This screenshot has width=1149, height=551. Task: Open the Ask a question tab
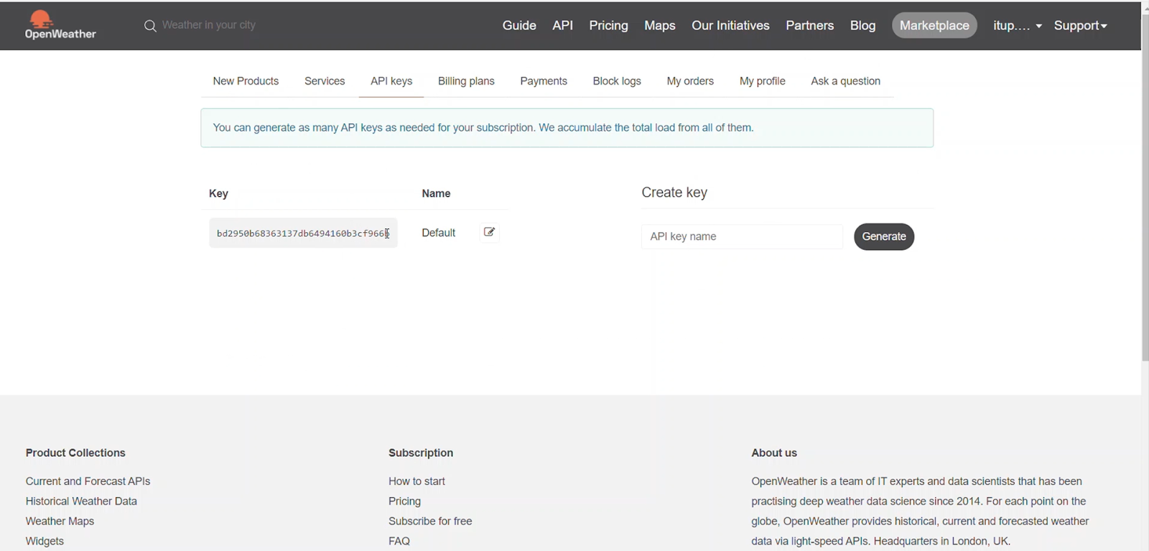[x=845, y=81]
